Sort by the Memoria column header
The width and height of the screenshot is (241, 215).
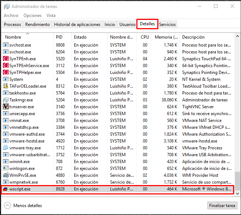click(166, 37)
